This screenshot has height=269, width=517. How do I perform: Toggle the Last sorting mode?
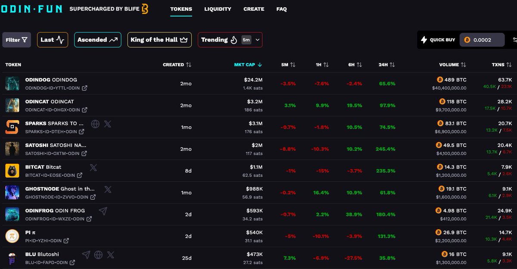pos(52,39)
